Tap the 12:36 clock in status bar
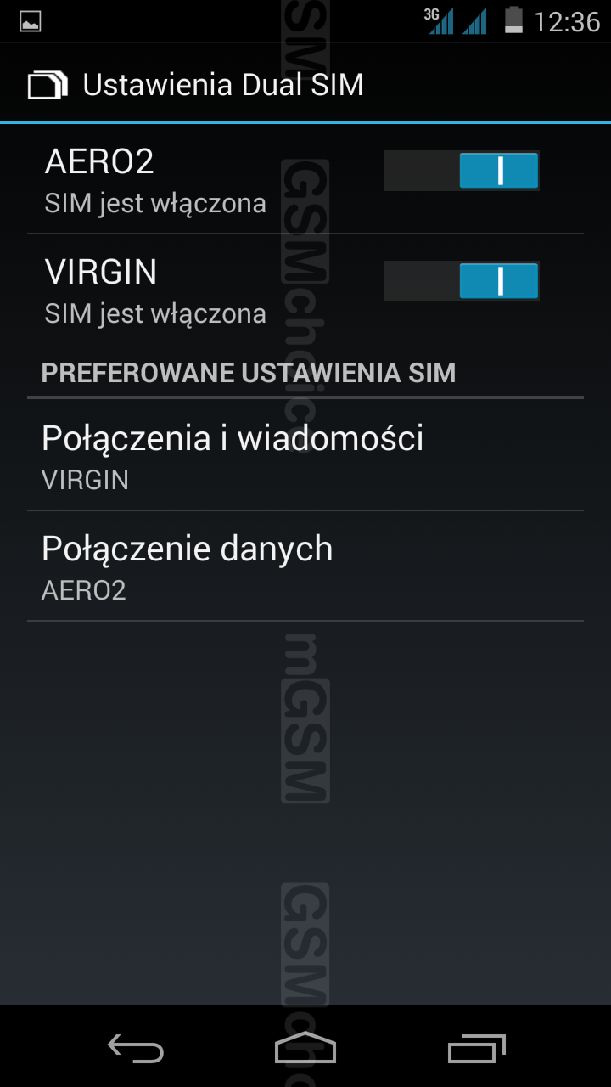Image resolution: width=611 pixels, height=1087 pixels. click(567, 21)
